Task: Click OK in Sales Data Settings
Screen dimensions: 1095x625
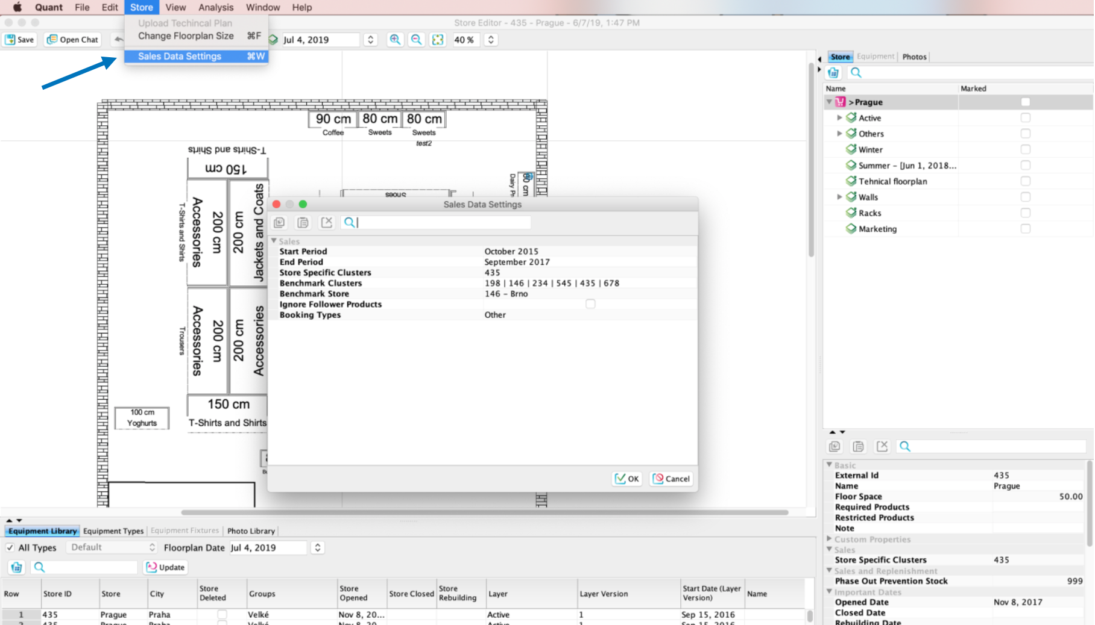Action: [627, 479]
